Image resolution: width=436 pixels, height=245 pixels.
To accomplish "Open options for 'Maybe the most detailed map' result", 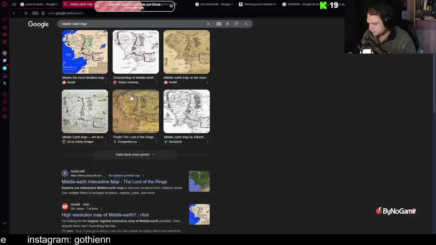I will coord(106,82).
